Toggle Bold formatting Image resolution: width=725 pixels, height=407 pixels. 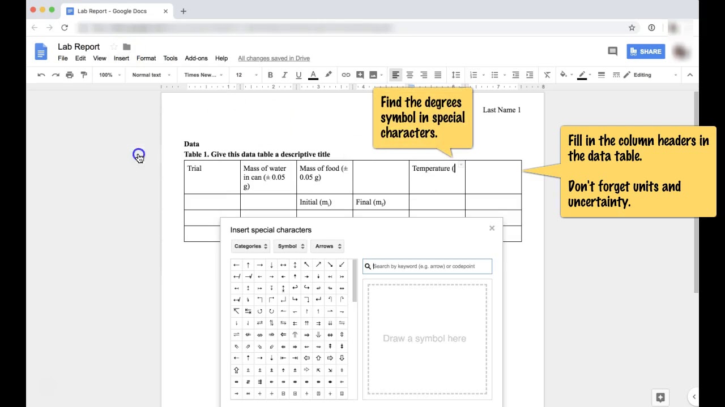pos(270,75)
